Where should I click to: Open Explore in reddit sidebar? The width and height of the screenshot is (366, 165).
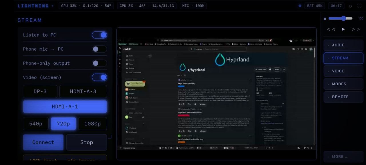click(x=130, y=68)
